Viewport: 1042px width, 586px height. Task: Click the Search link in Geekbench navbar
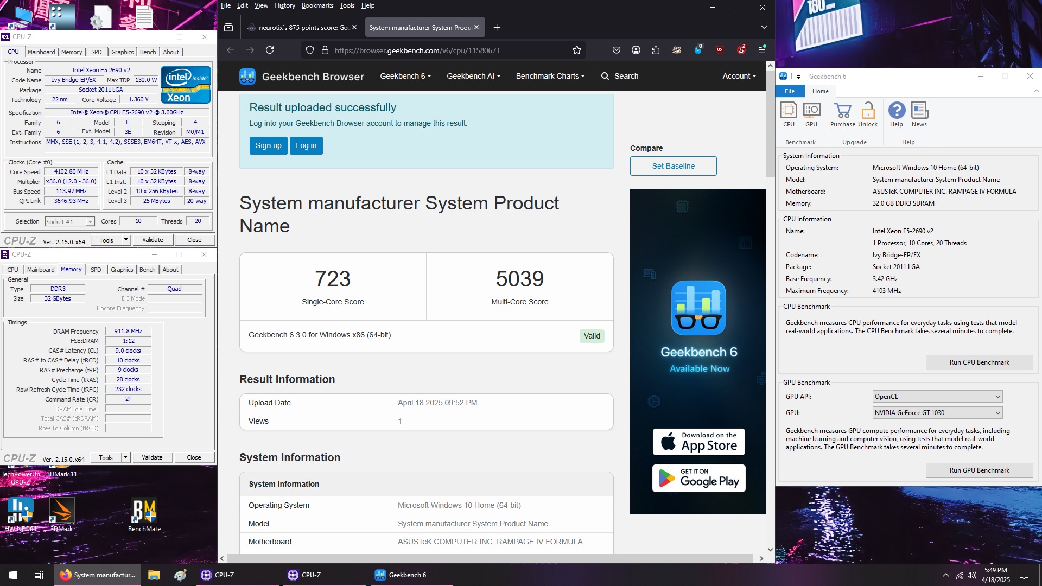coord(620,76)
